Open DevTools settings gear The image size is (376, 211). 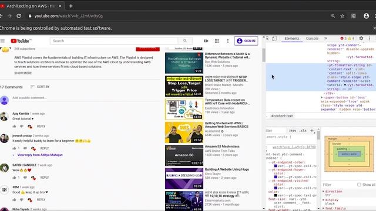[361, 38]
